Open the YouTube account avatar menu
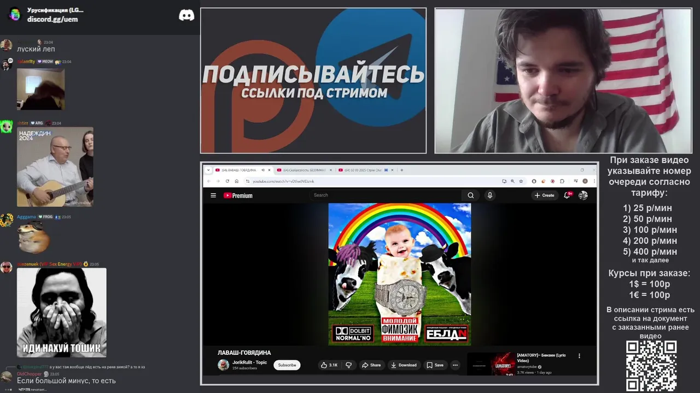This screenshot has width=700, height=393. 583,195
